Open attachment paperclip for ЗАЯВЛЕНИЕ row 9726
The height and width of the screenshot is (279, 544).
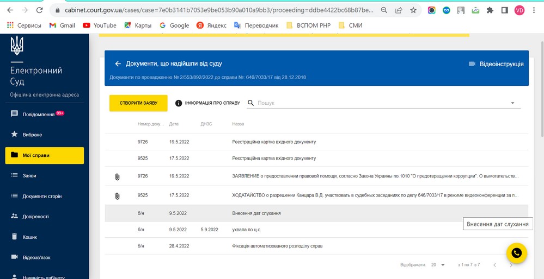[117, 177]
